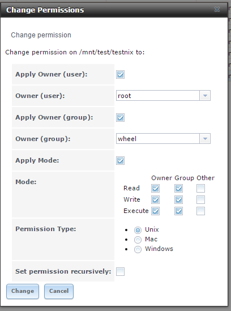The image size is (231, 311).
Task: Click the Change button
Action: (23, 291)
